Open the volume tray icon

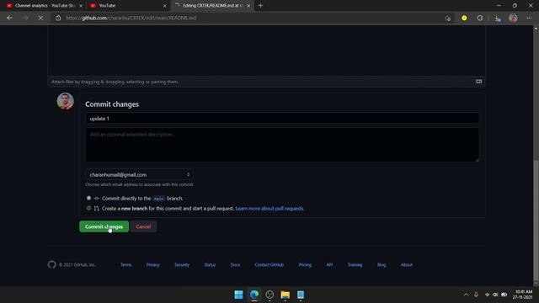[495, 295]
